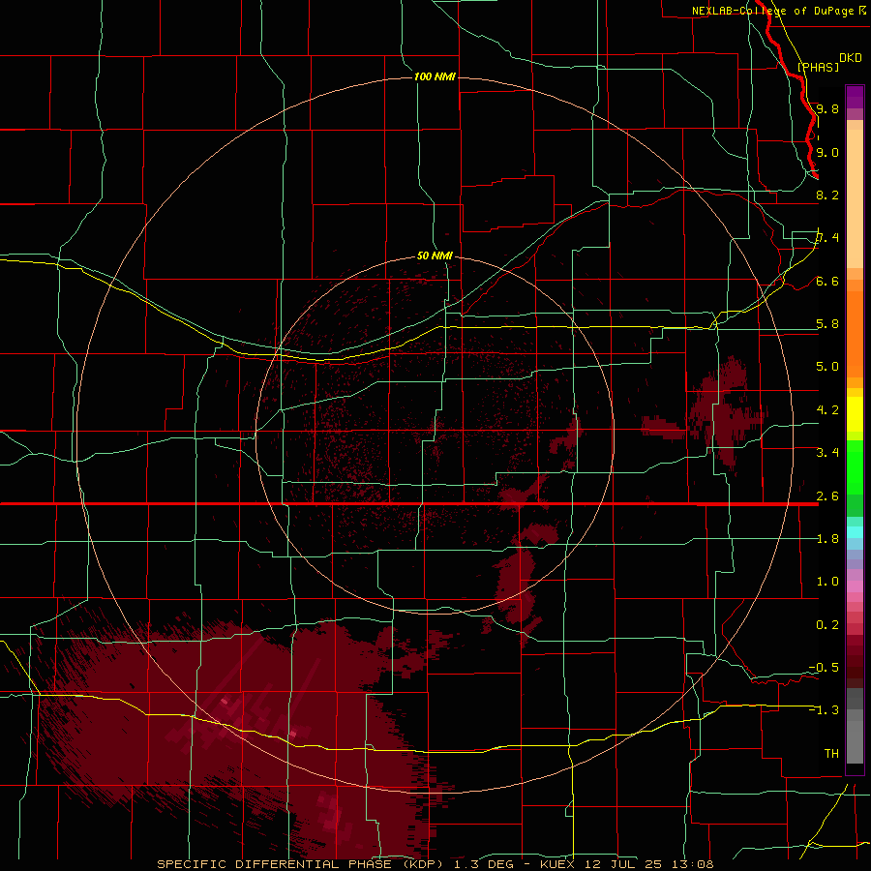Pick the pink color bar segment

[855, 586]
